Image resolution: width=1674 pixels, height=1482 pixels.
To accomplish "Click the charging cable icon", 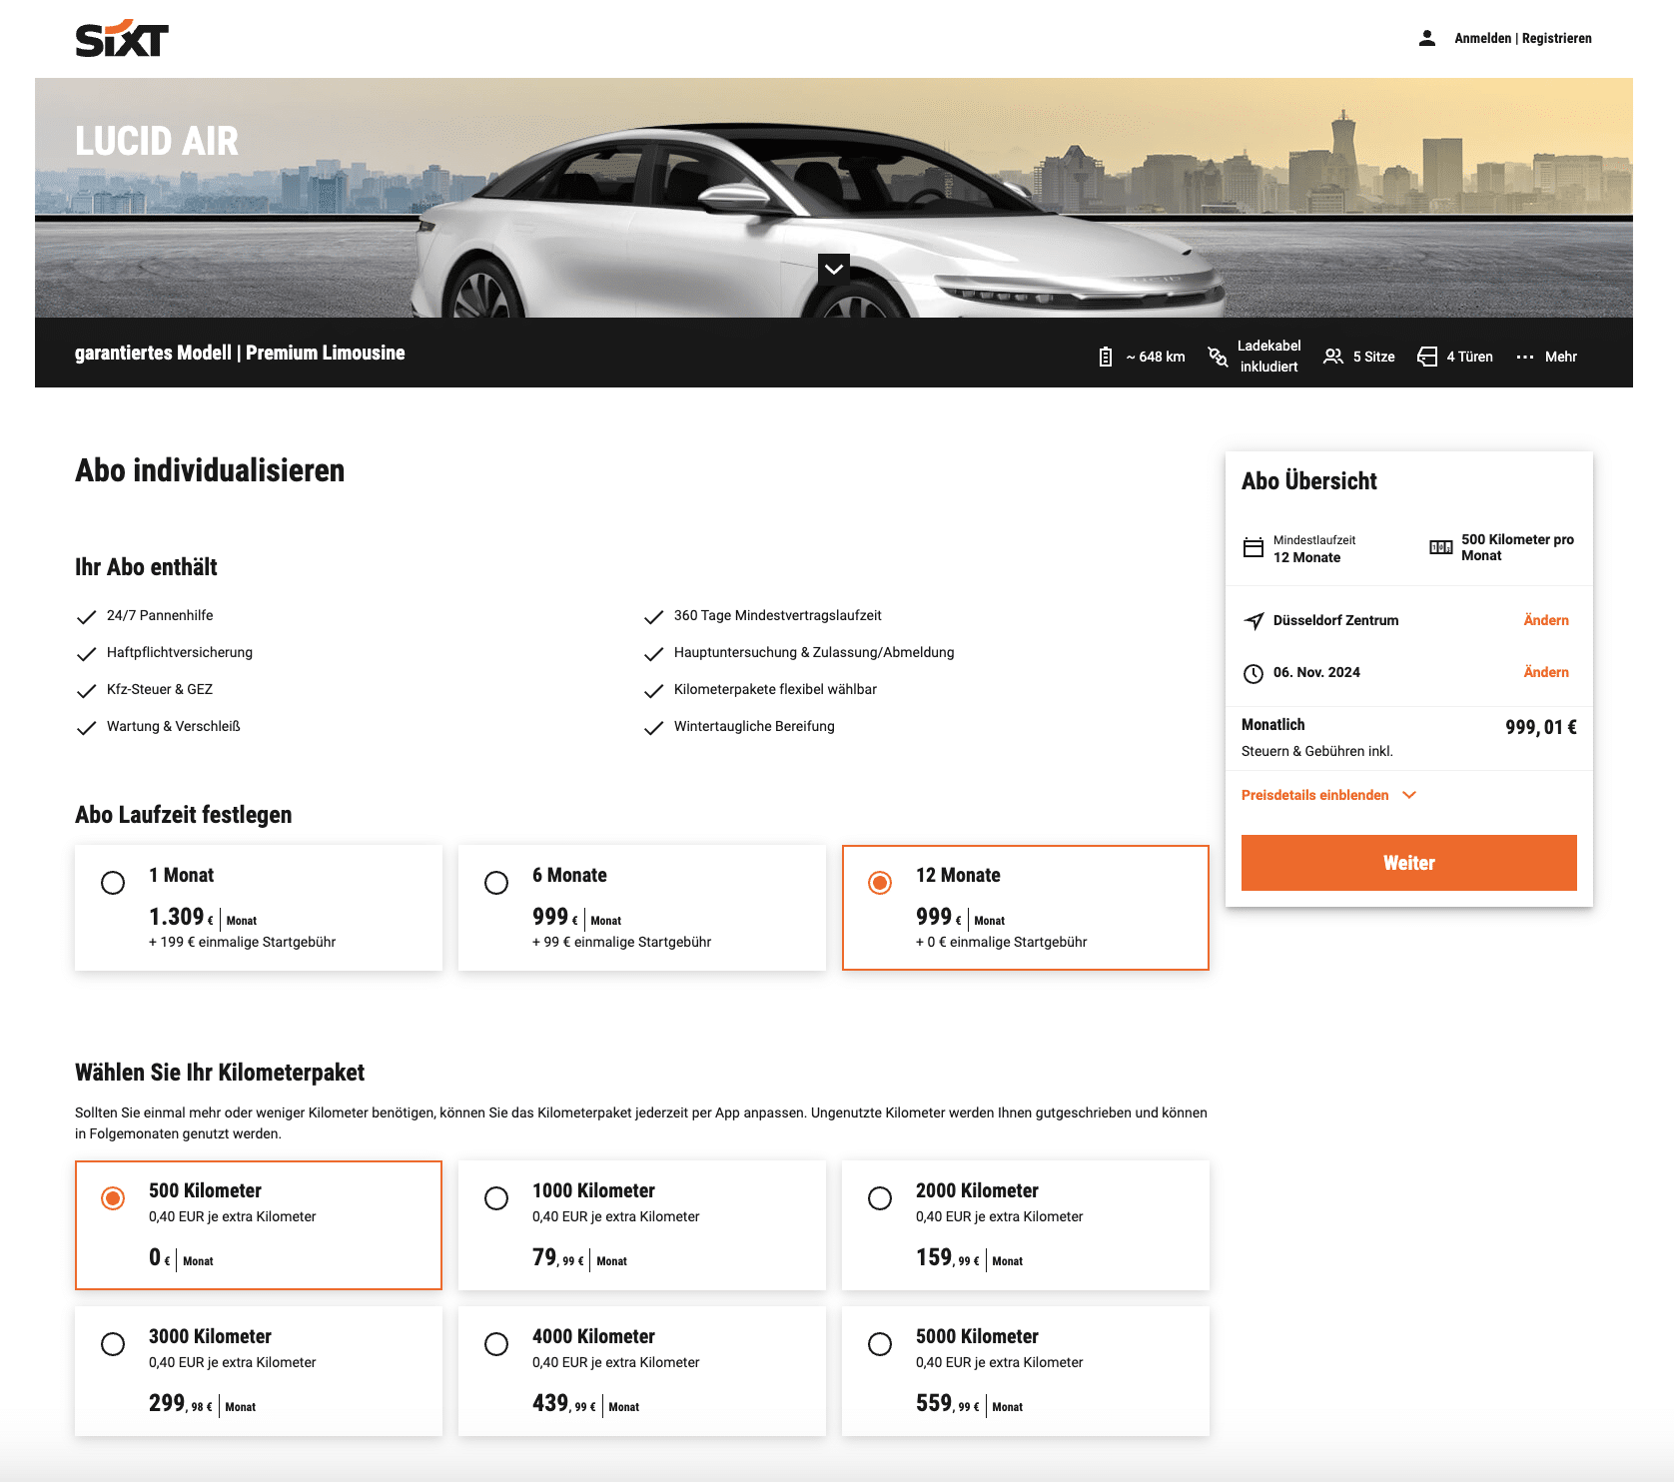I will pos(1218,357).
